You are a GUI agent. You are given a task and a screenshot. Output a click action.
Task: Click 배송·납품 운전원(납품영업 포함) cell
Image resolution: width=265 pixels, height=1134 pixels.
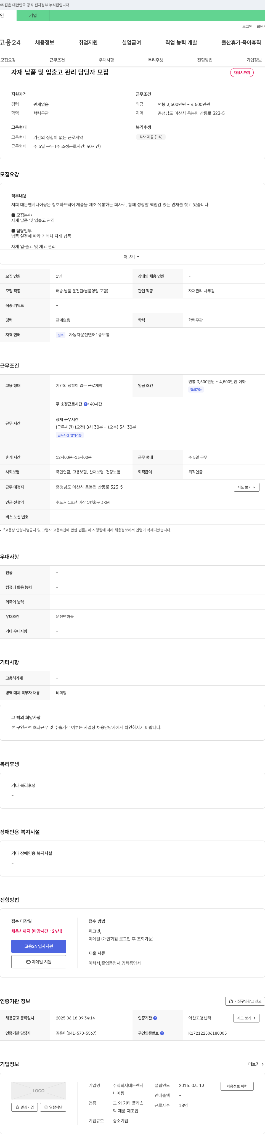tap(82, 291)
